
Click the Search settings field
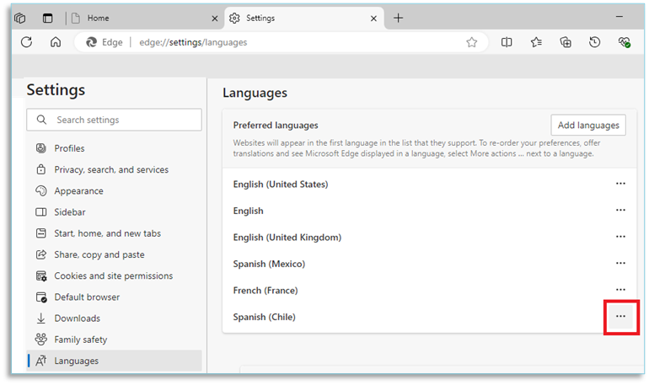coord(115,120)
